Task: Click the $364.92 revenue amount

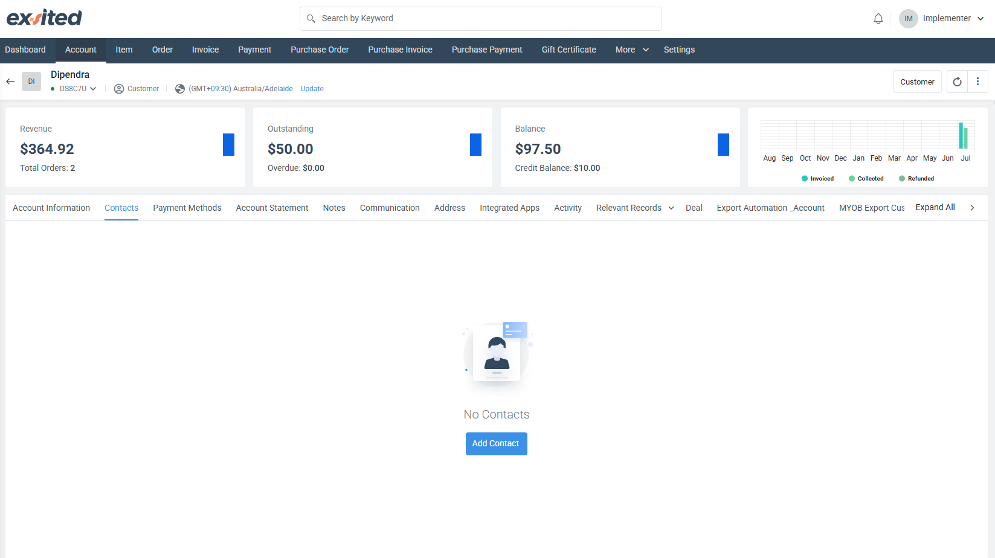Action: (x=47, y=149)
